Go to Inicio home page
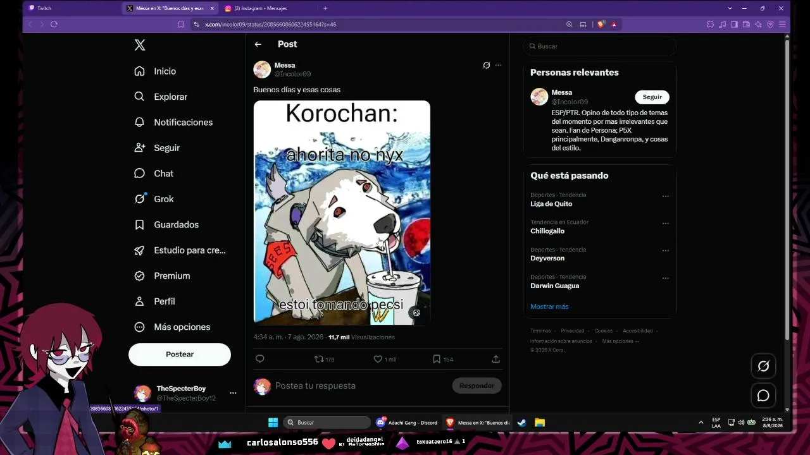The image size is (810, 455). [155, 71]
